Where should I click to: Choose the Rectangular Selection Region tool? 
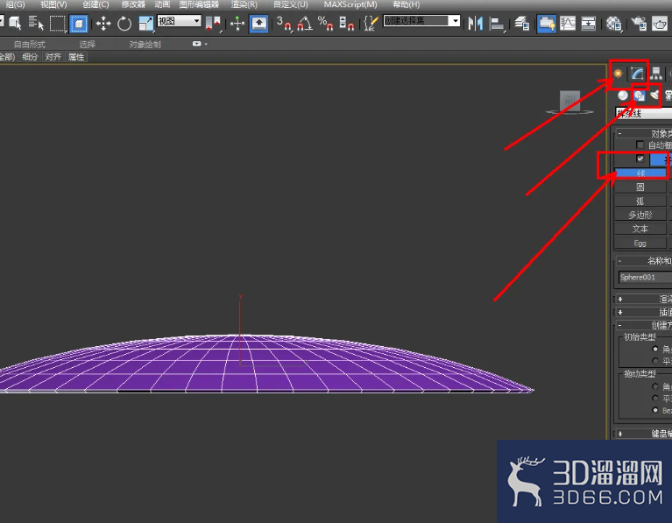(58, 23)
